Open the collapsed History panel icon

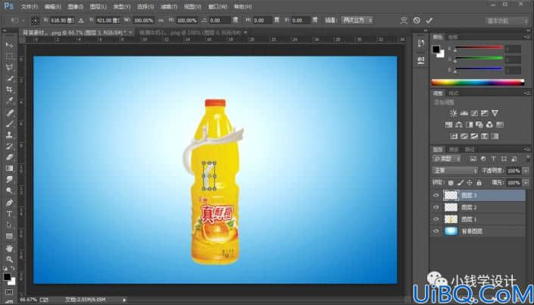[x=421, y=43]
